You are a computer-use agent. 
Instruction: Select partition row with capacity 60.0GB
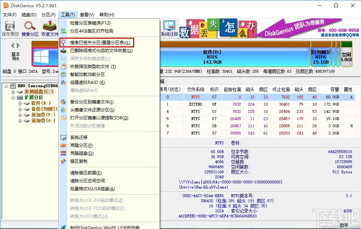pyautogui.click(x=258, y=97)
